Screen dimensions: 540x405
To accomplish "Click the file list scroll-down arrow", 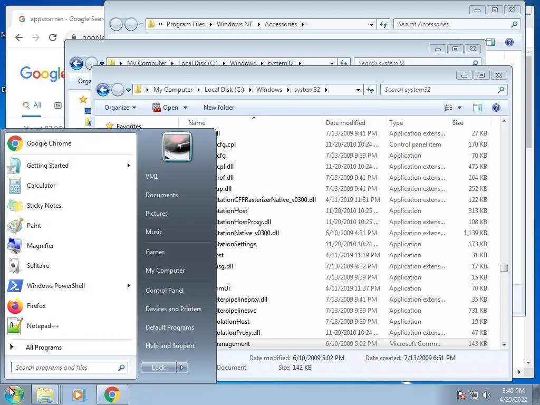I will (504, 345).
